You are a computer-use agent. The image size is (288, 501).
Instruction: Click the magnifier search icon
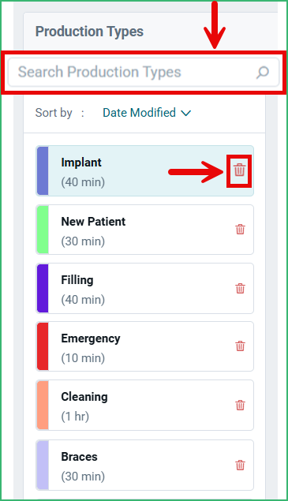(x=263, y=73)
